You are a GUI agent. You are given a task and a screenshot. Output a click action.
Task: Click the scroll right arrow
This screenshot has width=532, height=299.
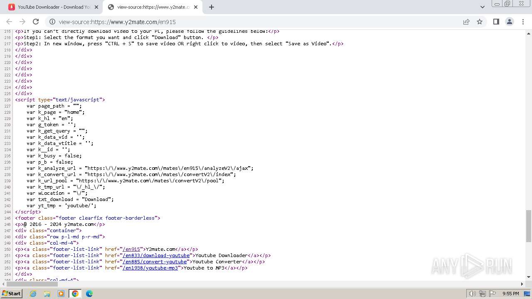(522, 284)
